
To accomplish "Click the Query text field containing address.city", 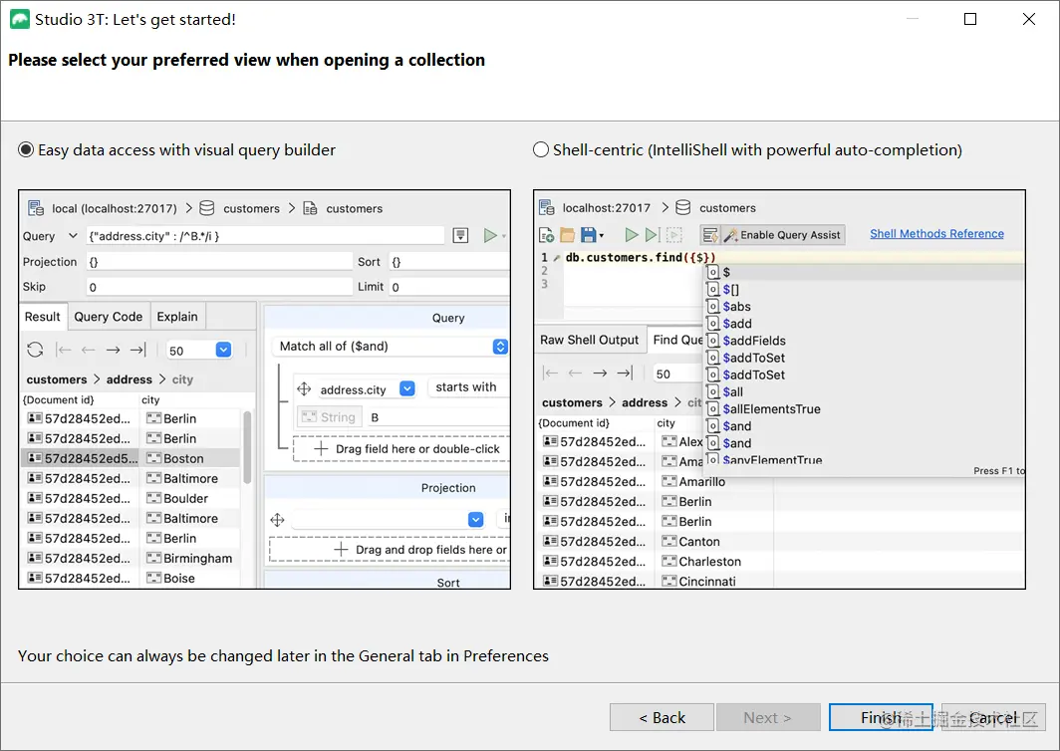I will tap(264, 236).
